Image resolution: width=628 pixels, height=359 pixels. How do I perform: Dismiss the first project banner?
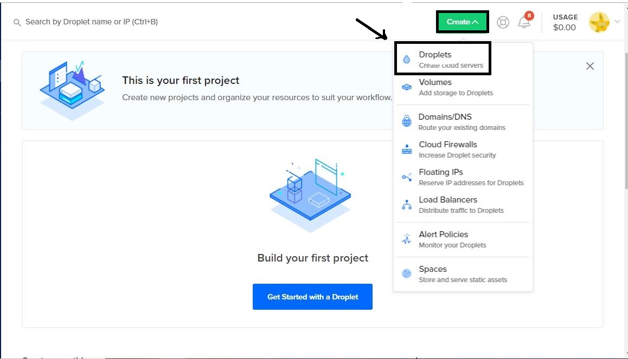(590, 66)
